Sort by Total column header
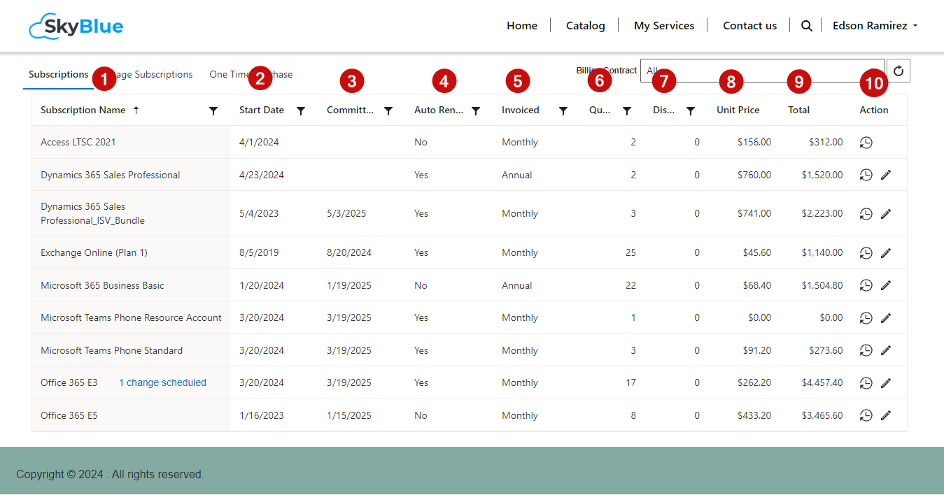Image resolution: width=944 pixels, height=495 pixels. [x=798, y=110]
